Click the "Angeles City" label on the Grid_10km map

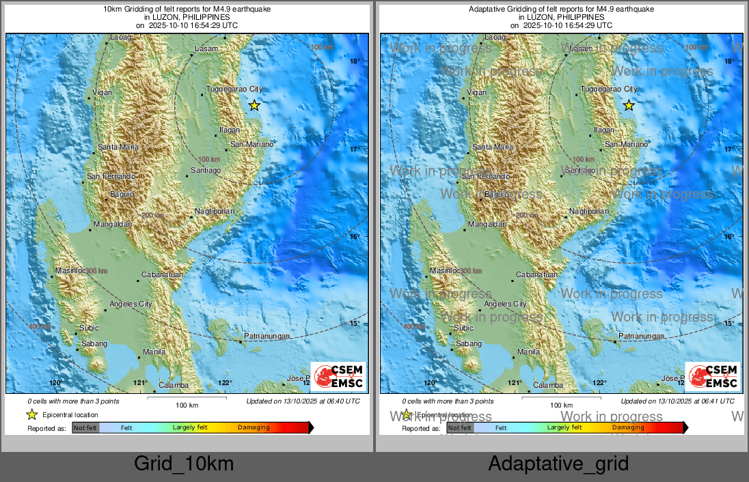point(131,304)
